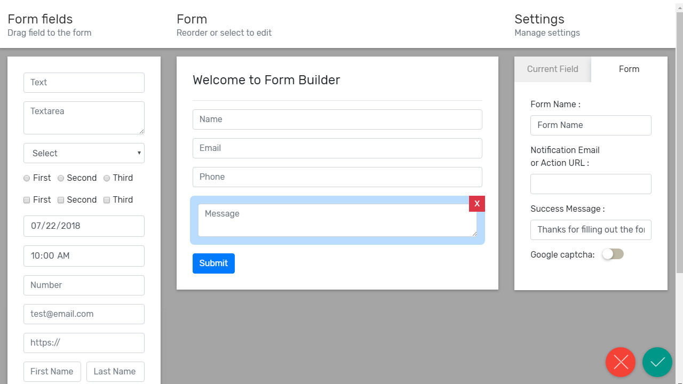
Task: Remove the Message field with red X
Action: coord(476,204)
